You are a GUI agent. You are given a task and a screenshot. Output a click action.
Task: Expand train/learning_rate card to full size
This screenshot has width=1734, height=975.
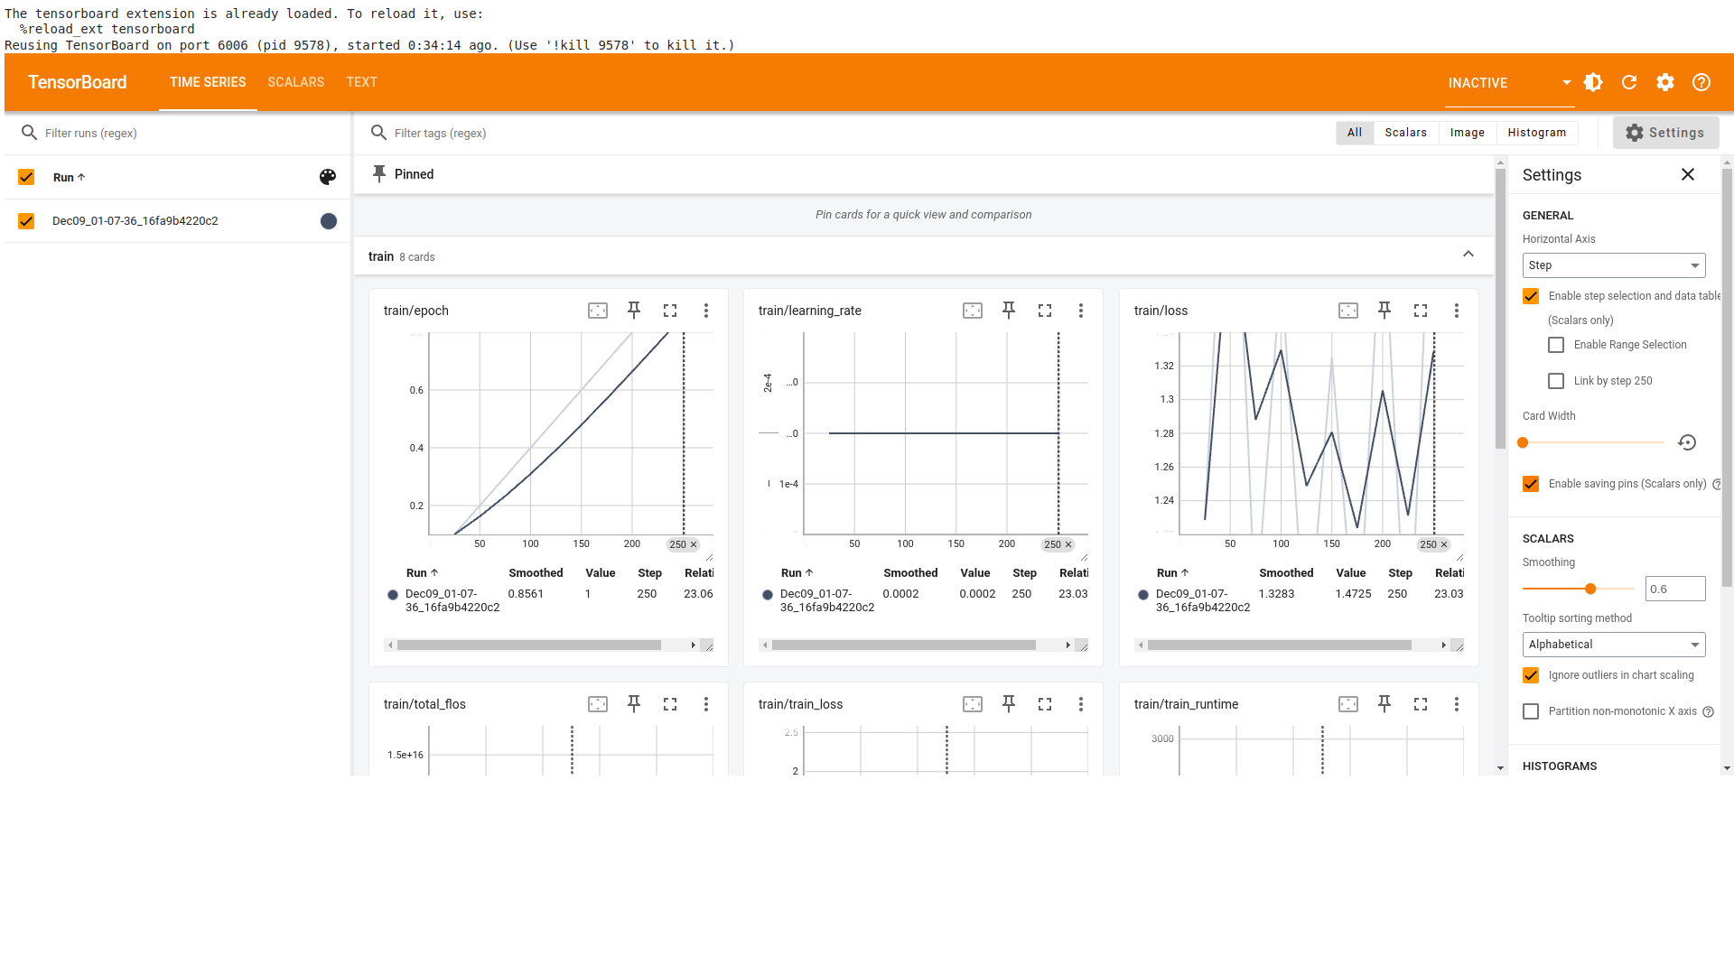[x=1045, y=311]
